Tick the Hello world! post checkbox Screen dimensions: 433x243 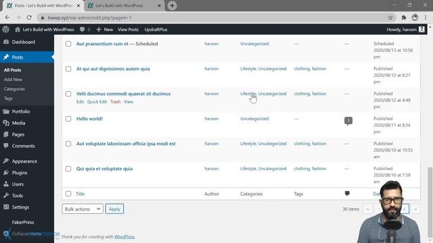pyautogui.click(x=68, y=119)
